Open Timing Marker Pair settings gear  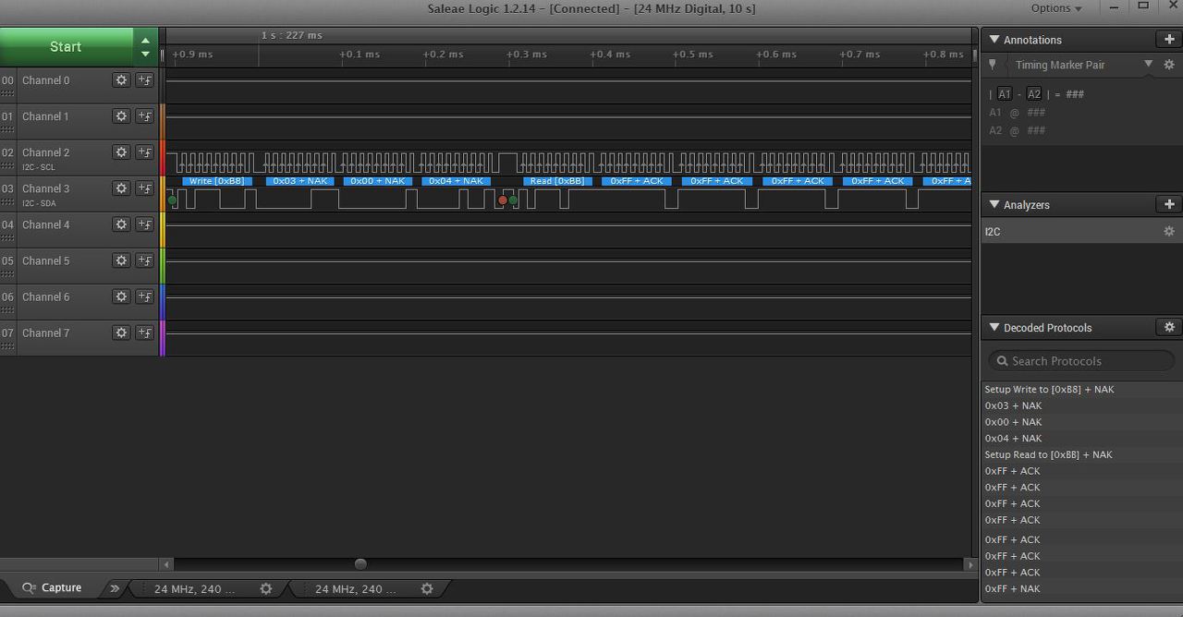1169,65
